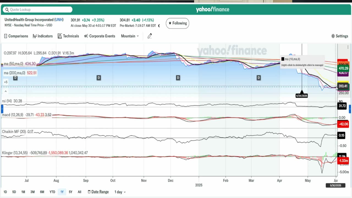Screen dimensions: 352x198
Task: Click the 313.41 price axis label
Action: tap(343, 86)
